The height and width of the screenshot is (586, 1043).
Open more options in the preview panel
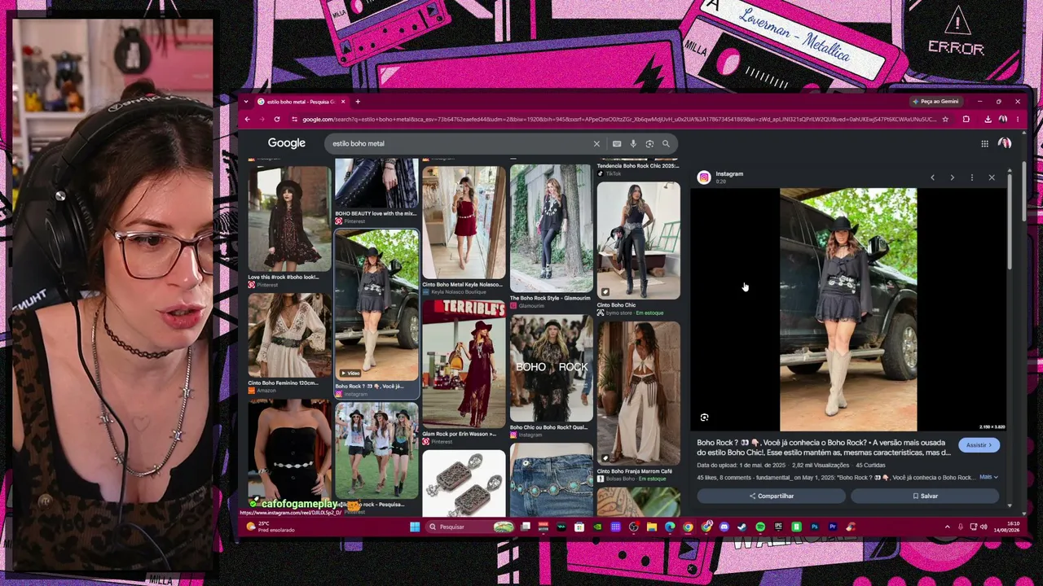(x=971, y=177)
